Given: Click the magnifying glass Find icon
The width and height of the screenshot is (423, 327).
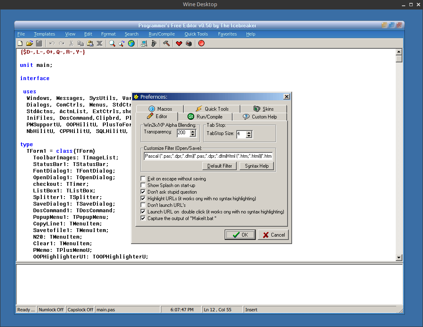Looking at the screenshot, I should pos(112,43).
